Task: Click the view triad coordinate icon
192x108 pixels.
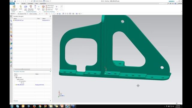Action: (x=61, y=94)
